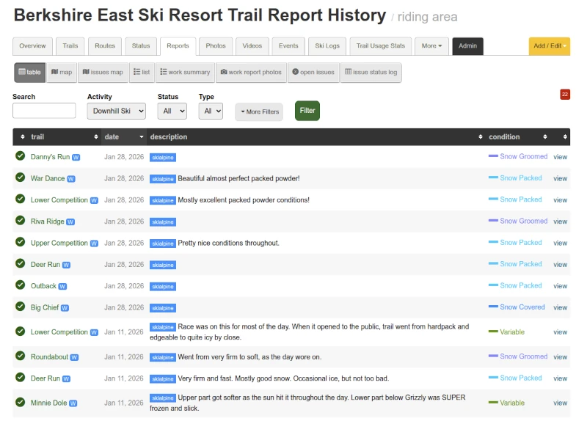The width and height of the screenshot is (587, 421).
Task: Click the green check icon beside Big Chief
Action: (21, 307)
